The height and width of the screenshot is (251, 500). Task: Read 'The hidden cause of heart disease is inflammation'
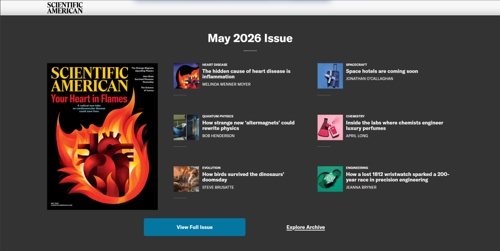click(x=246, y=74)
